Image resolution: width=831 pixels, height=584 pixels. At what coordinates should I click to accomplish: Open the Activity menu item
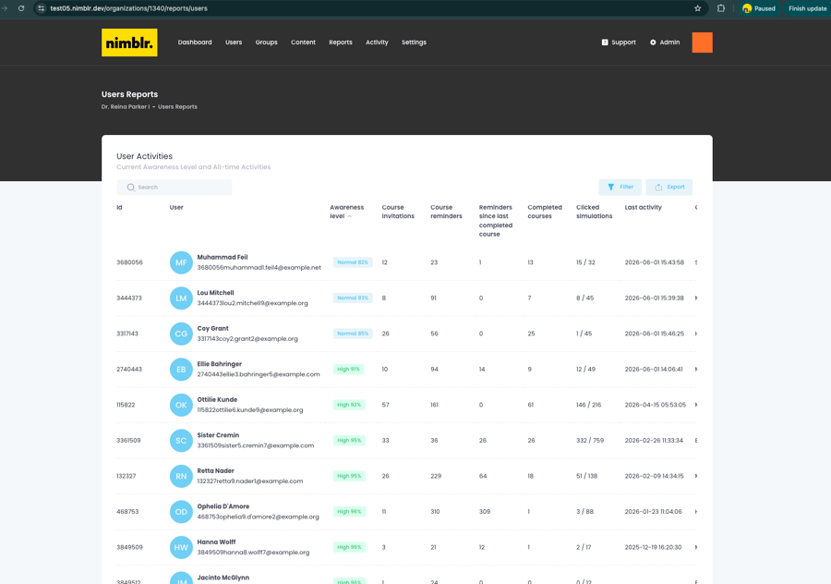tap(377, 43)
